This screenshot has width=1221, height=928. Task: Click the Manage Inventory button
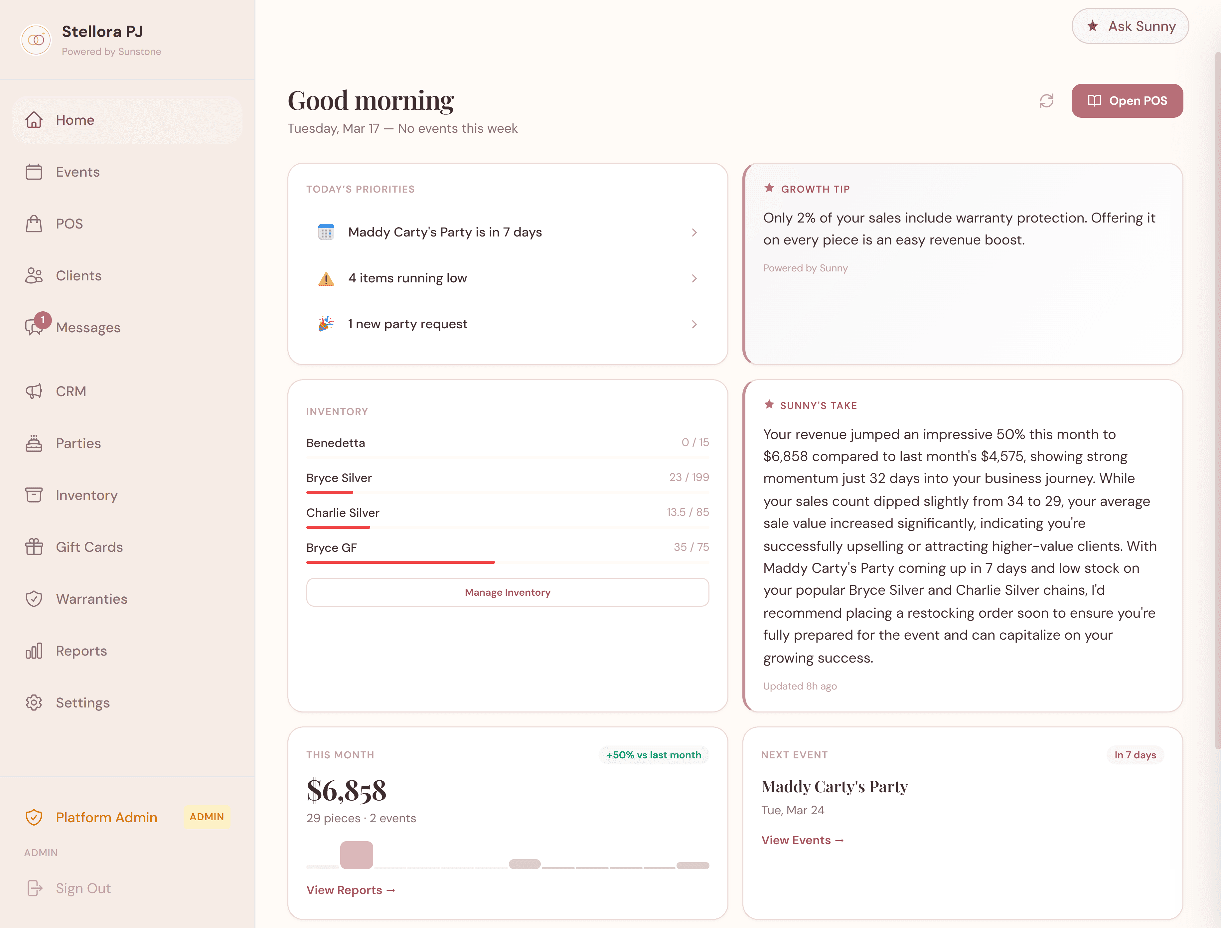click(x=507, y=592)
